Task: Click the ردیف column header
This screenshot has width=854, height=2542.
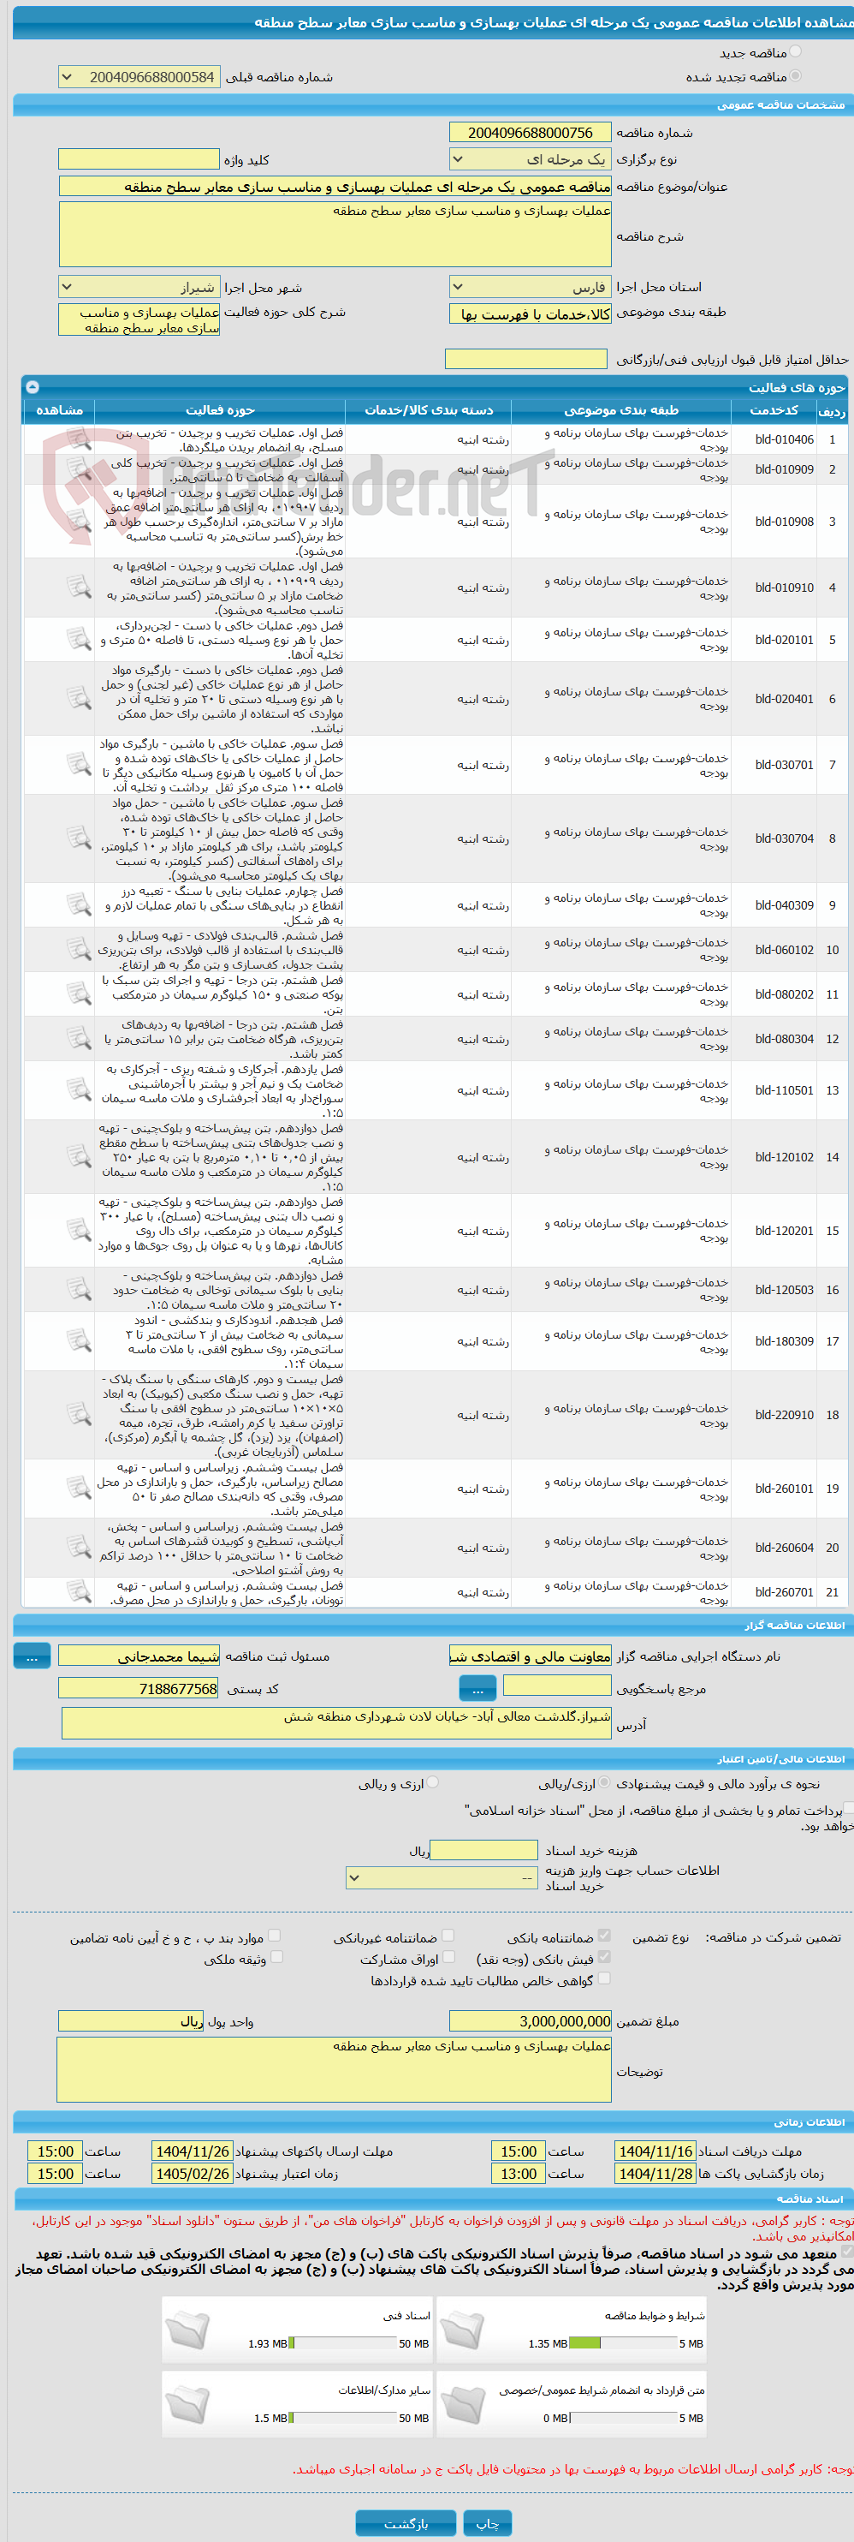Action: pyautogui.click(x=831, y=410)
